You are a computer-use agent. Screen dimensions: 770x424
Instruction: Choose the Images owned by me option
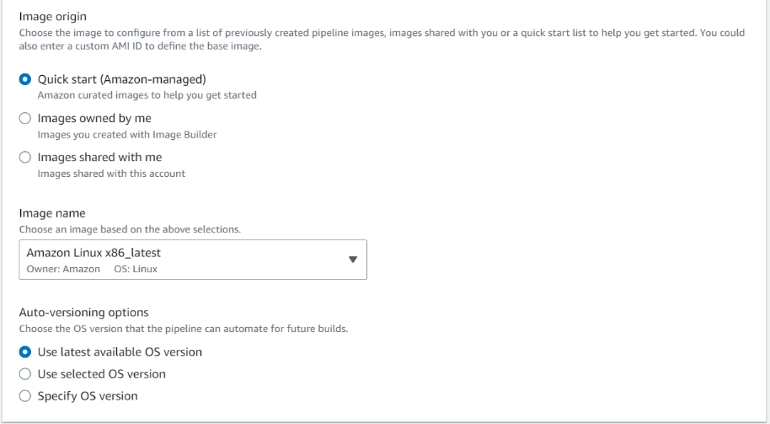click(x=25, y=119)
